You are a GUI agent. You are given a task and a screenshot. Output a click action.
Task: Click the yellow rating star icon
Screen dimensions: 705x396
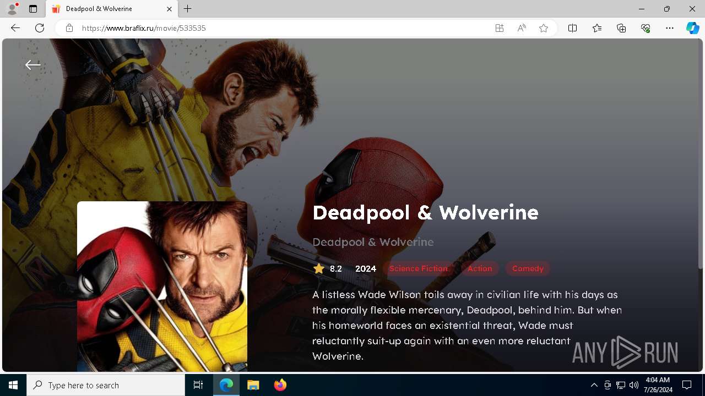pyautogui.click(x=318, y=268)
